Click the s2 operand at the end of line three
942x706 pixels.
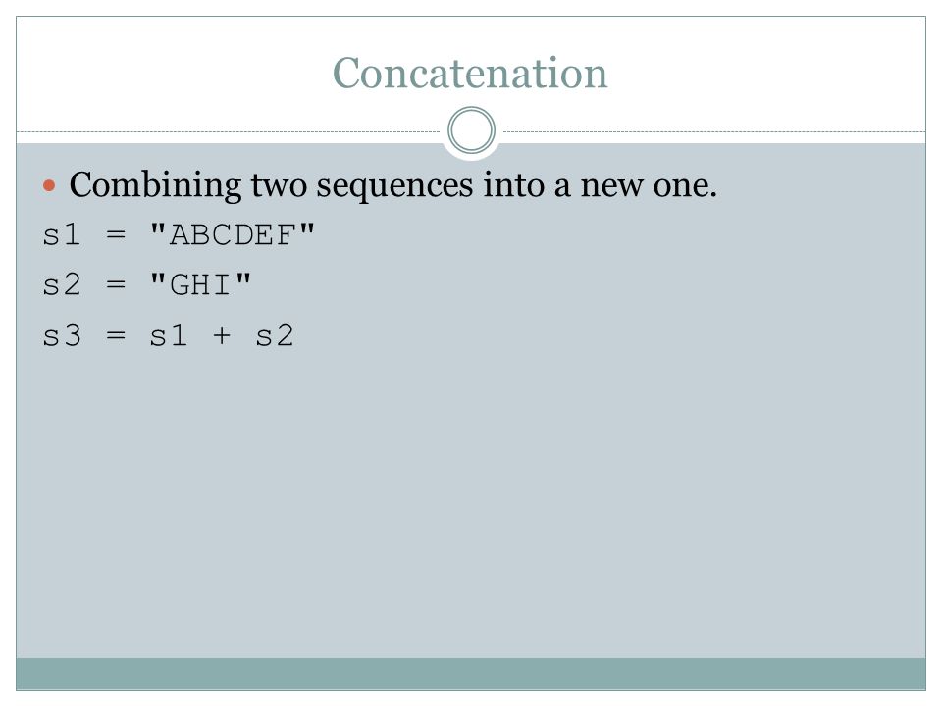point(275,335)
